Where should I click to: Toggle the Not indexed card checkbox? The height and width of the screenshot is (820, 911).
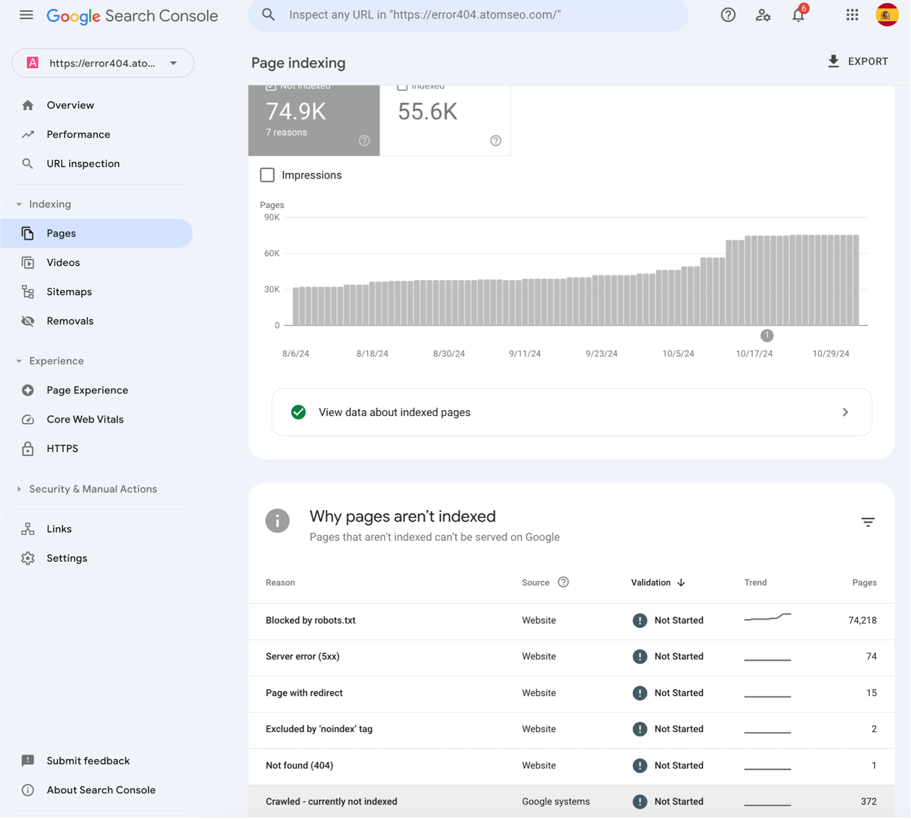[x=271, y=86]
